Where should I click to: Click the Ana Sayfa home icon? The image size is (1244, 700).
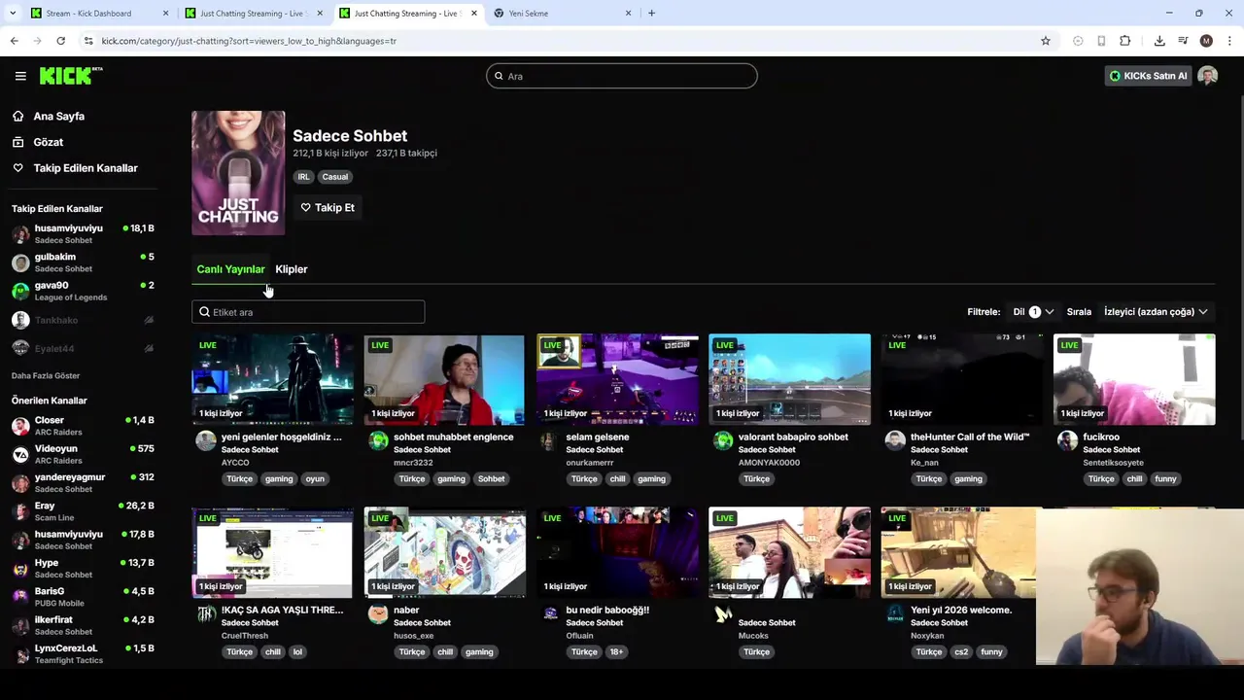coord(17,116)
